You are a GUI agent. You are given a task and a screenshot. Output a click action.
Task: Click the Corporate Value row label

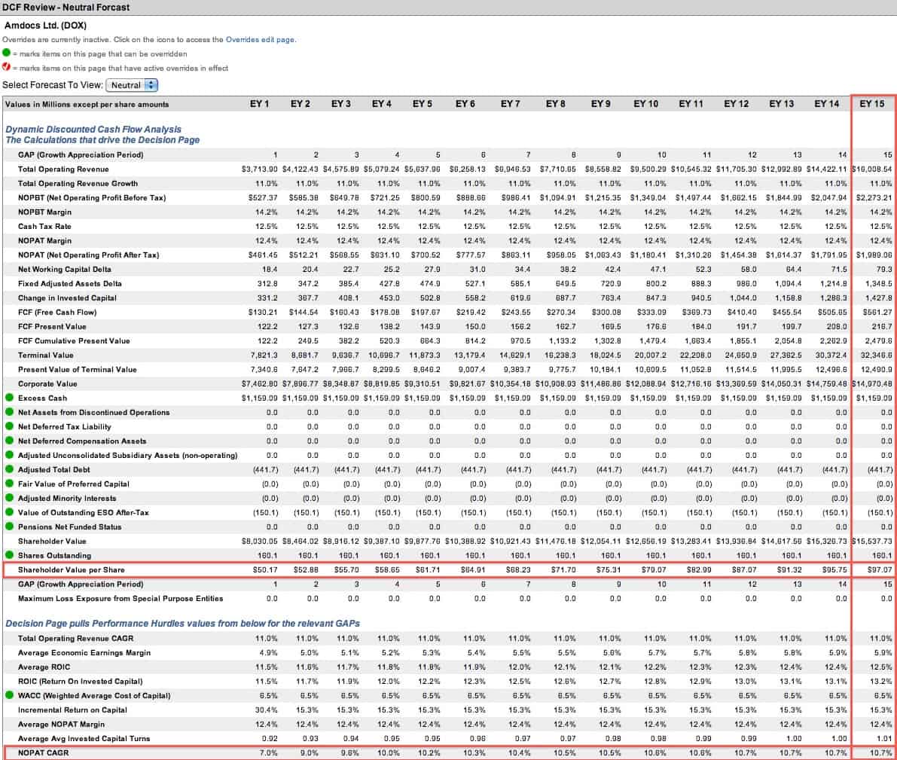tap(47, 383)
